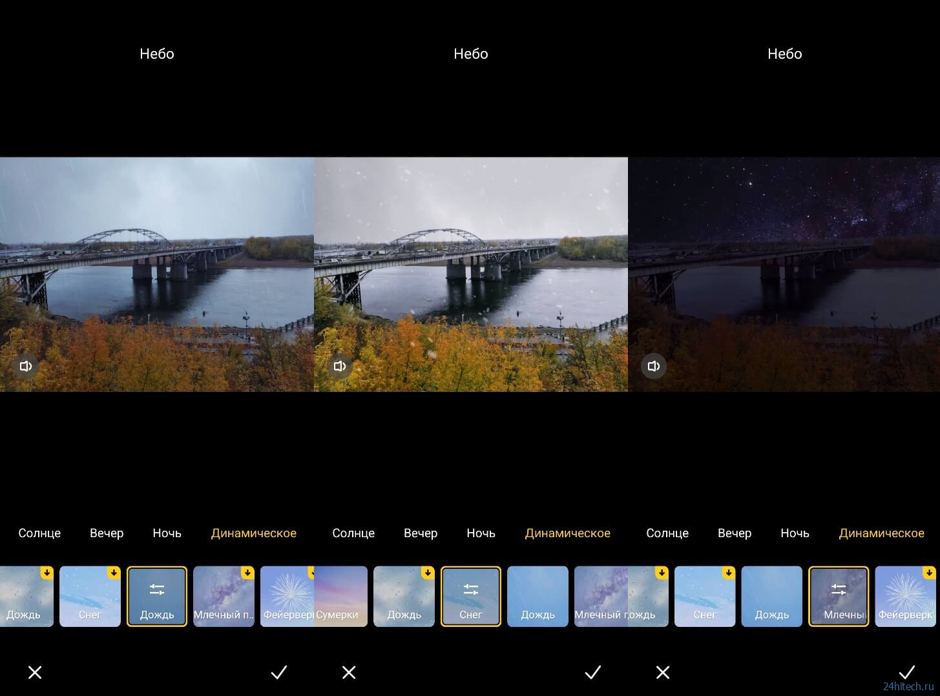Download the Снег filter in the left screen
The image size is (940, 696).
tap(114, 573)
